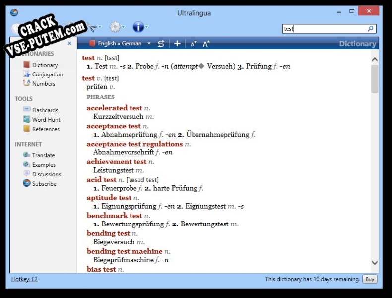
Task: Click the plus add icon
Action: (x=177, y=44)
